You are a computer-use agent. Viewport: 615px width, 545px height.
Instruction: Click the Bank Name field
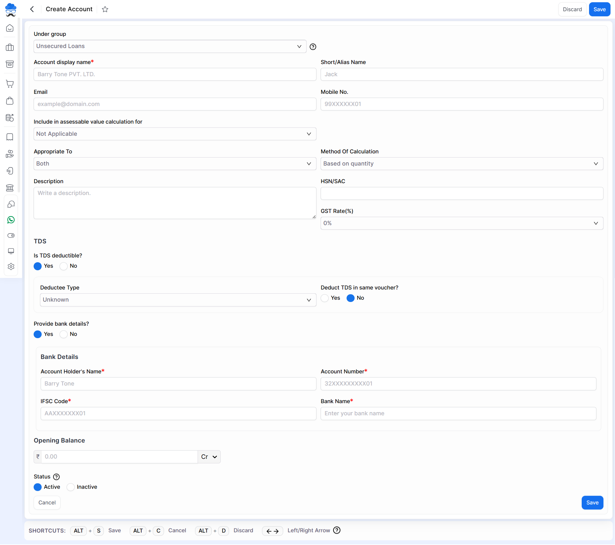pos(458,413)
